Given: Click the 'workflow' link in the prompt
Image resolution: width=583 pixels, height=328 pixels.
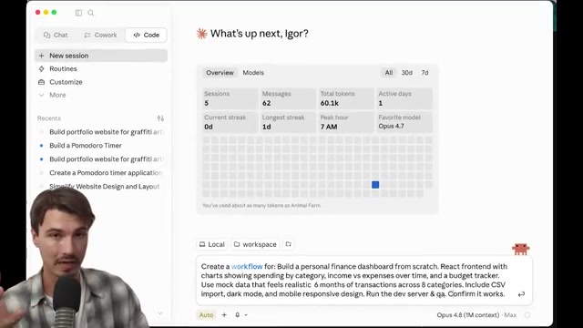Looking at the screenshot, I should [x=247, y=267].
